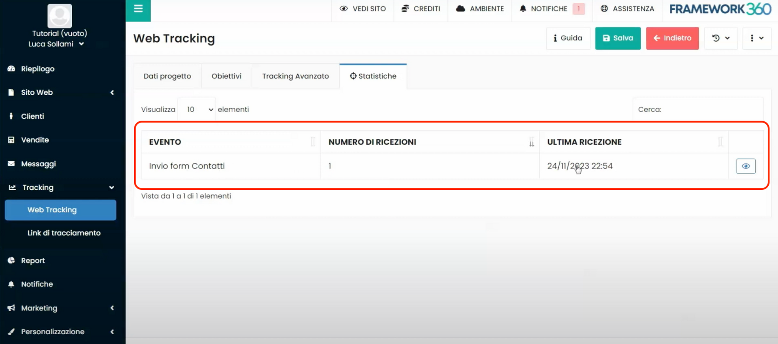Click the red Indietro button

pyautogui.click(x=672, y=38)
